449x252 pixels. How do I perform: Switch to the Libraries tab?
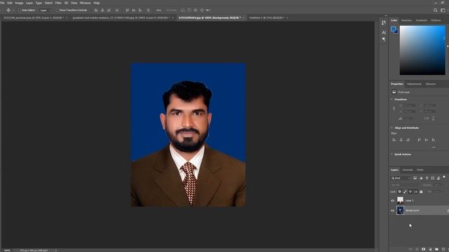coord(430,84)
